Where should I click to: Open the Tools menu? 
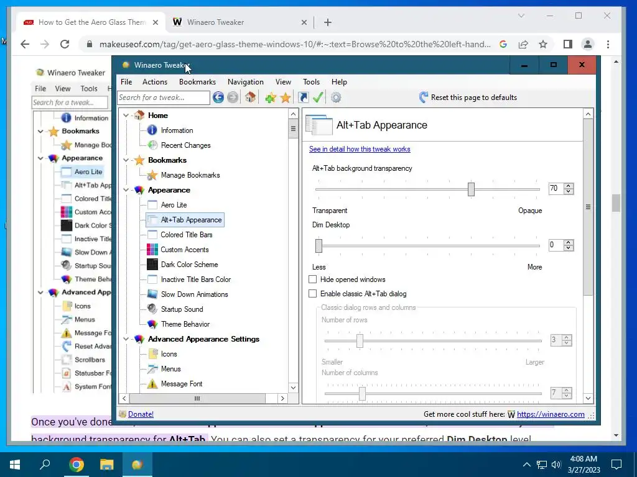(x=311, y=82)
